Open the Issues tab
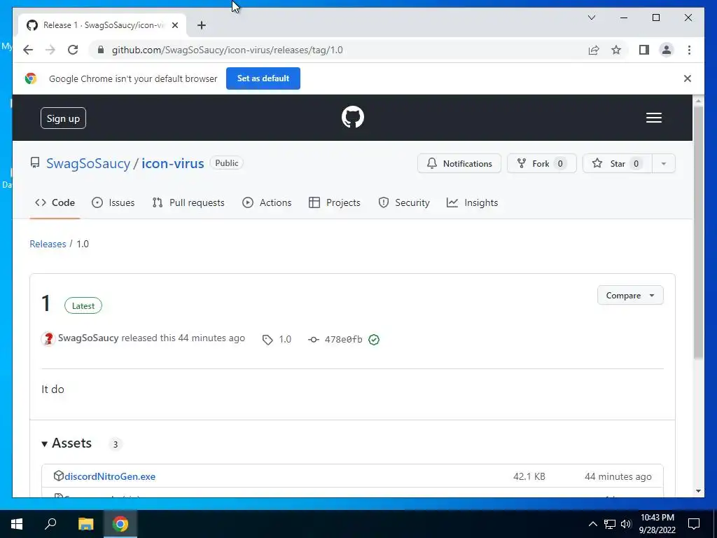This screenshot has width=717, height=538. click(113, 202)
